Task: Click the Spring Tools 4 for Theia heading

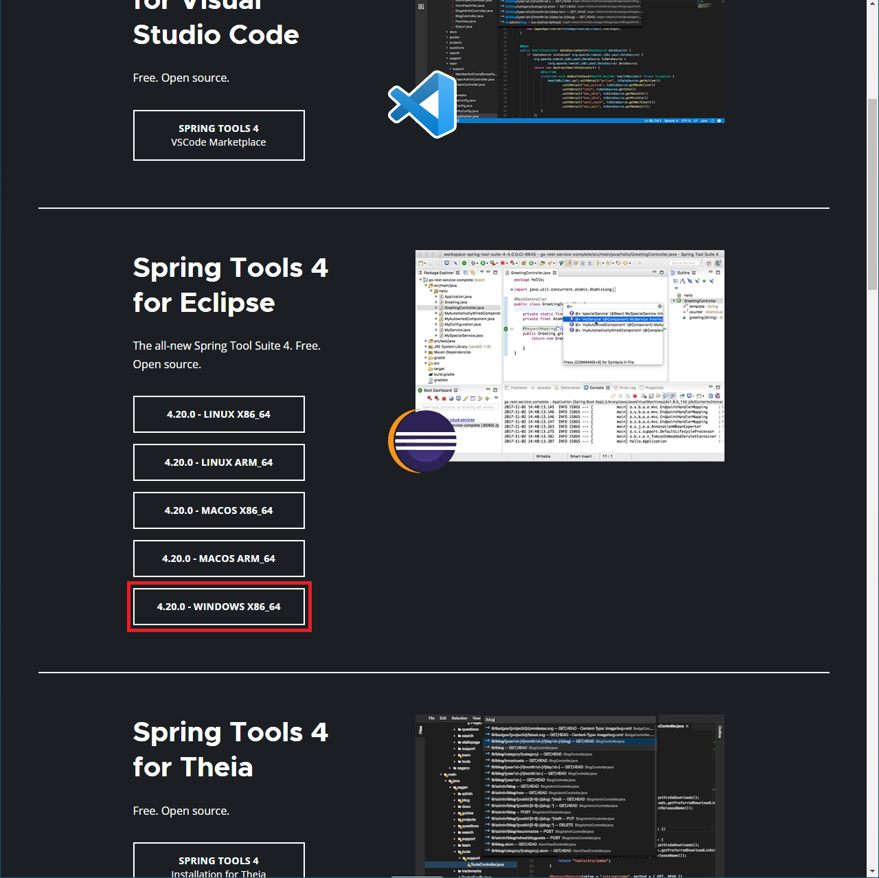Action: click(231, 750)
